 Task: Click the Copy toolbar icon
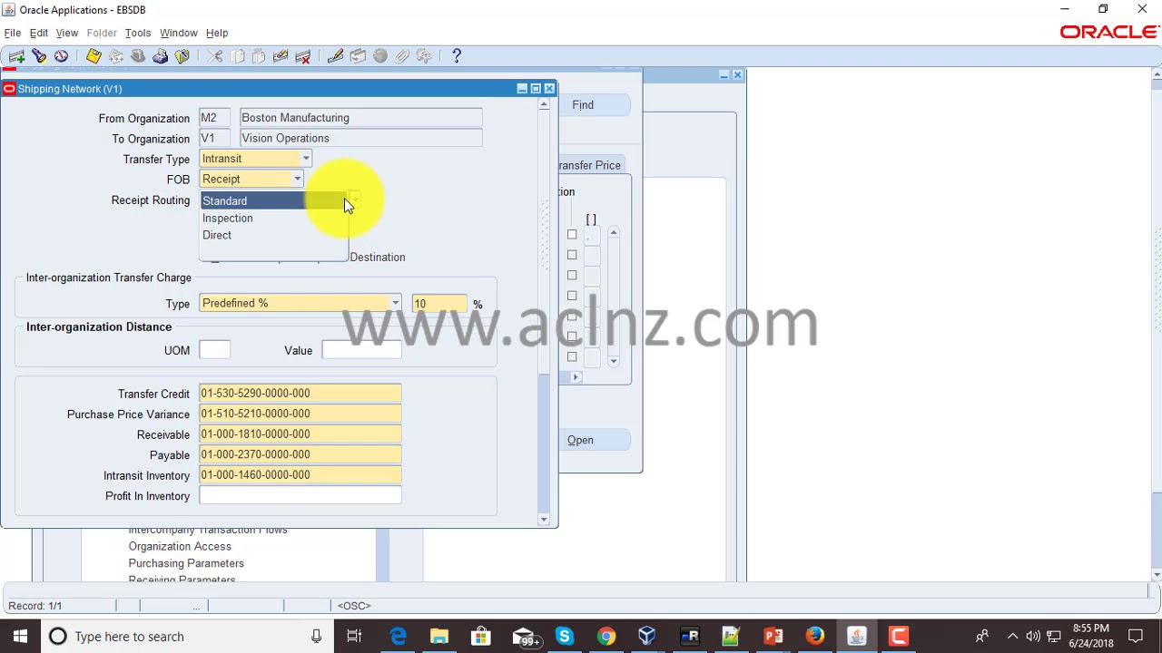click(237, 56)
